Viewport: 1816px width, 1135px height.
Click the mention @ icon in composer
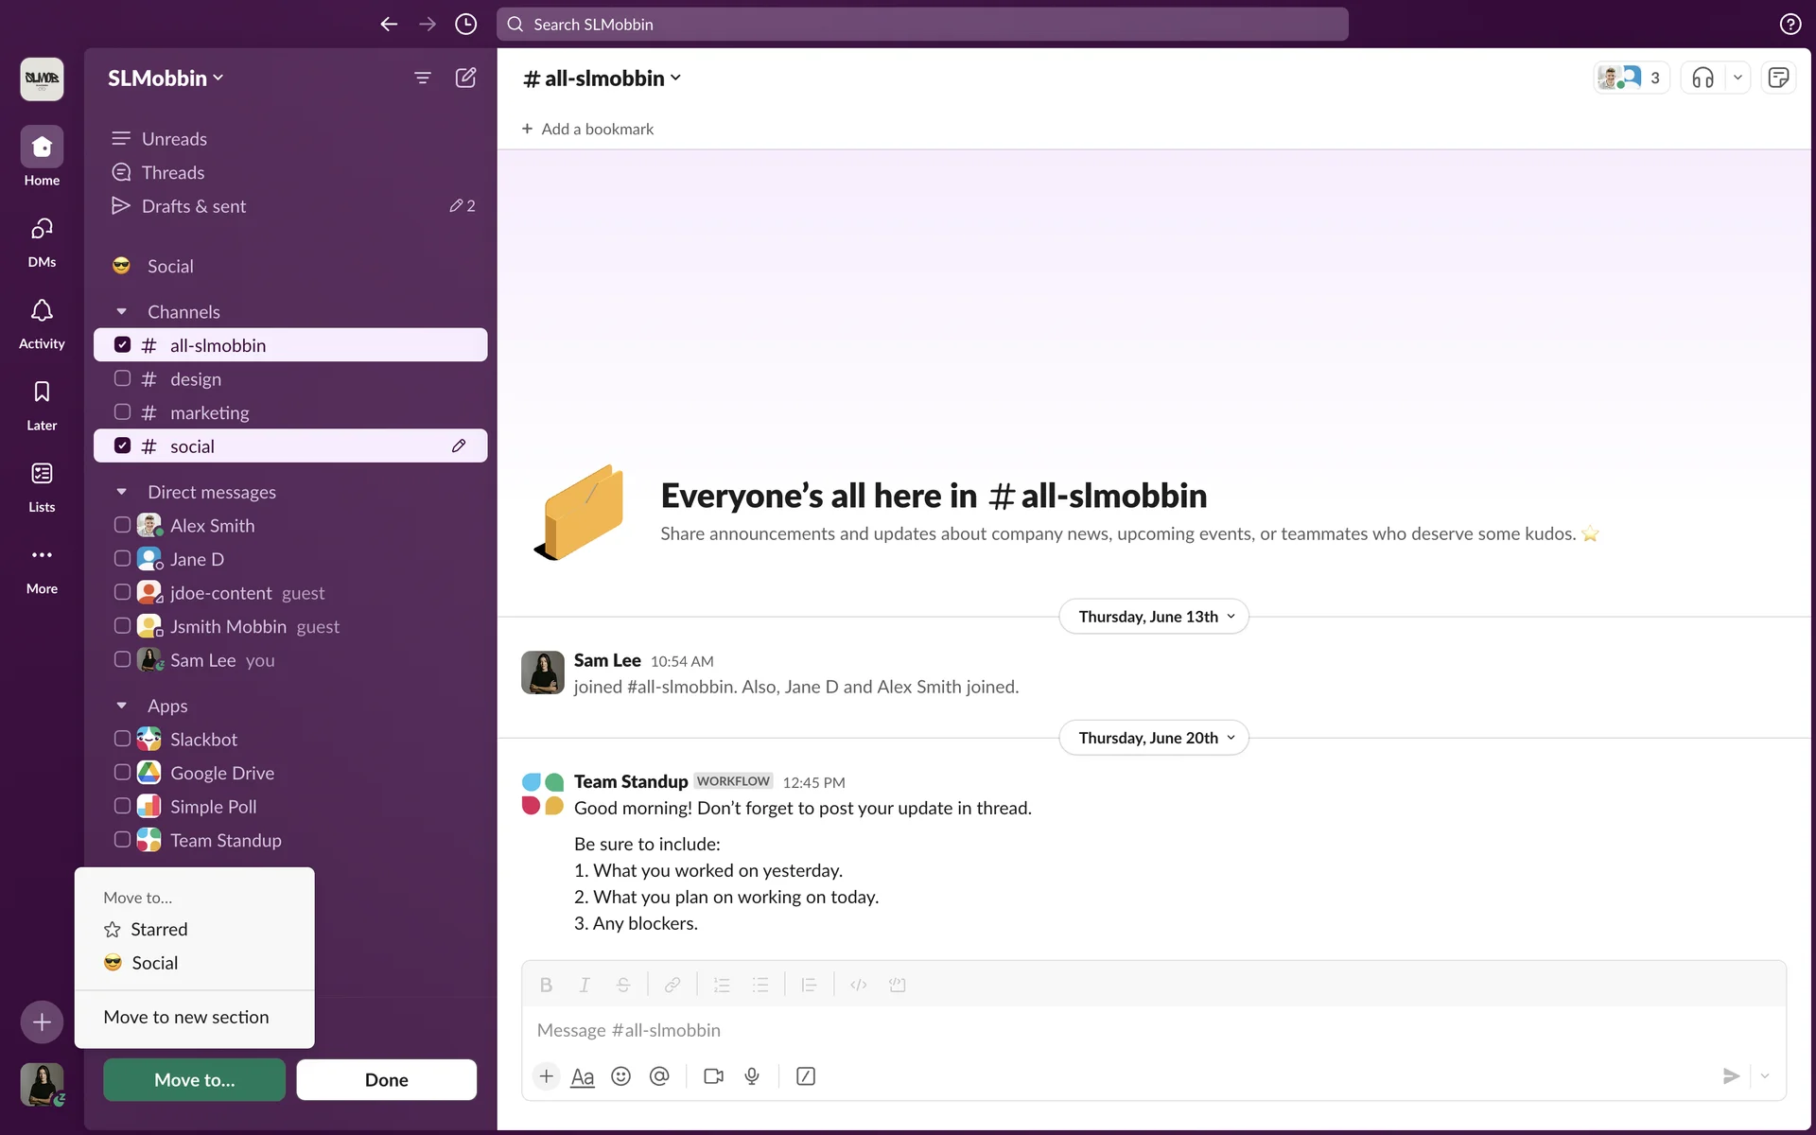click(x=659, y=1076)
